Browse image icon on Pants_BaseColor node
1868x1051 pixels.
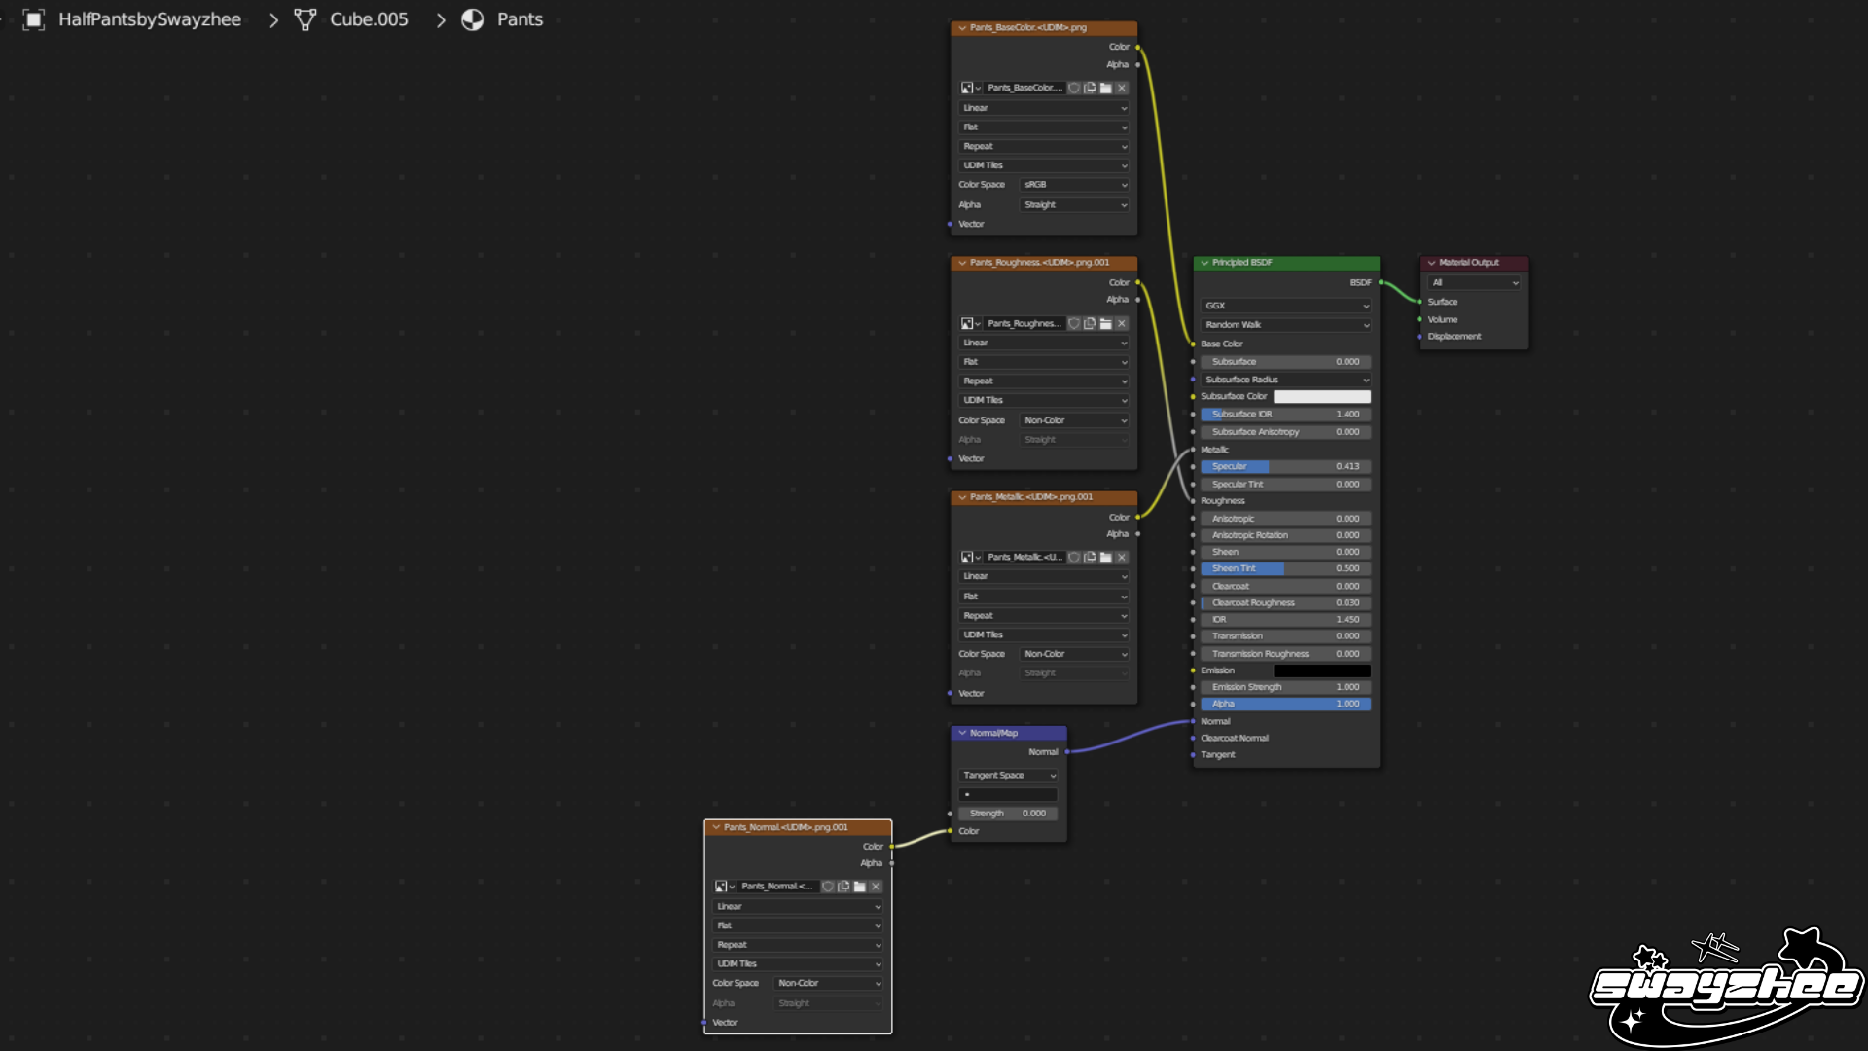click(970, 88)
